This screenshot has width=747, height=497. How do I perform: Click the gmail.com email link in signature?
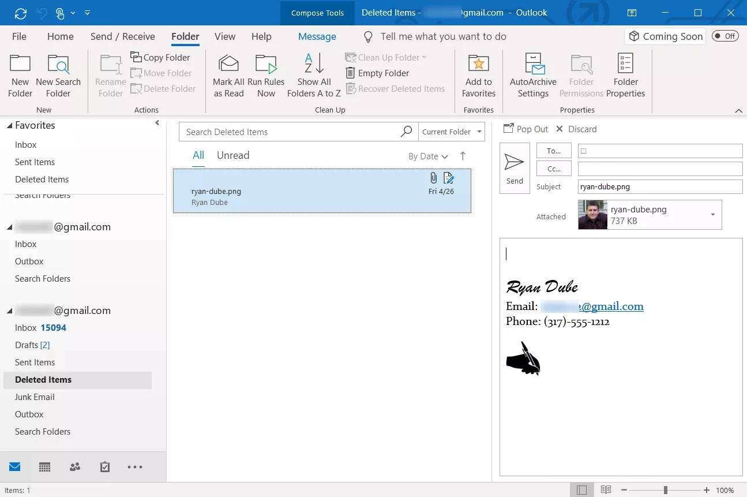point(592,307)
